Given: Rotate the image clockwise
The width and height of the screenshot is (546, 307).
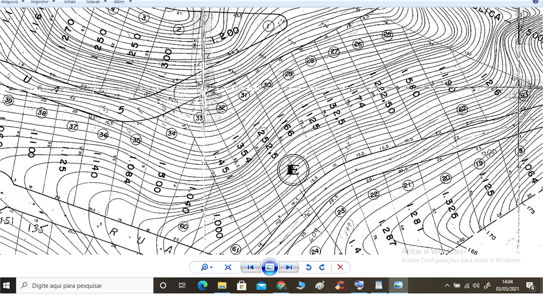Looking at the screenshot, I should tap(322, 267).
